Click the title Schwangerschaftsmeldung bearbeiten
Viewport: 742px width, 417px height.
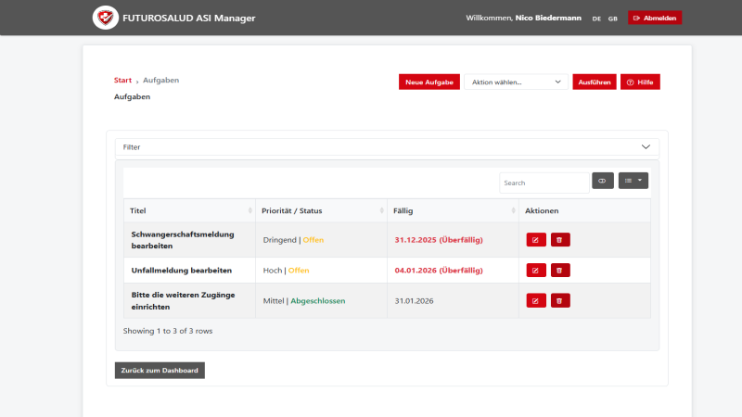183,240
